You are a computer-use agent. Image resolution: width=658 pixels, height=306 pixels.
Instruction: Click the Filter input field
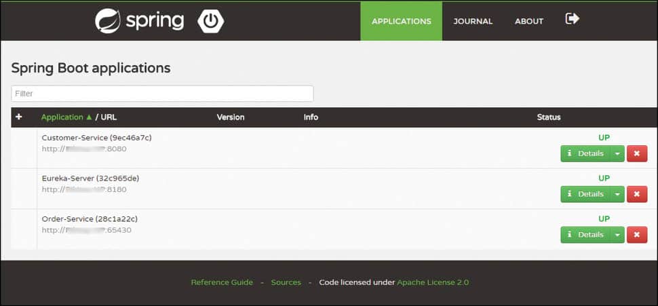[162, 94]
